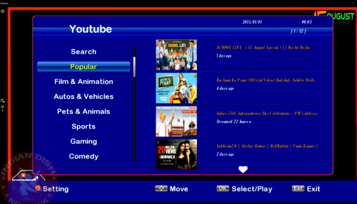Select the Gaming category
Viewport: 357px width, 204px height.
tap(83, 141)
